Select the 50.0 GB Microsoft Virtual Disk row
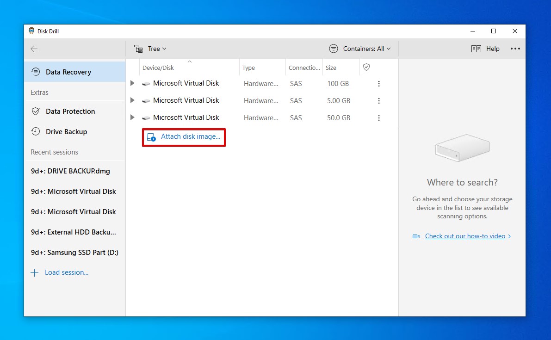This screenshot has width=551, height=340. (x=262, y=118)
